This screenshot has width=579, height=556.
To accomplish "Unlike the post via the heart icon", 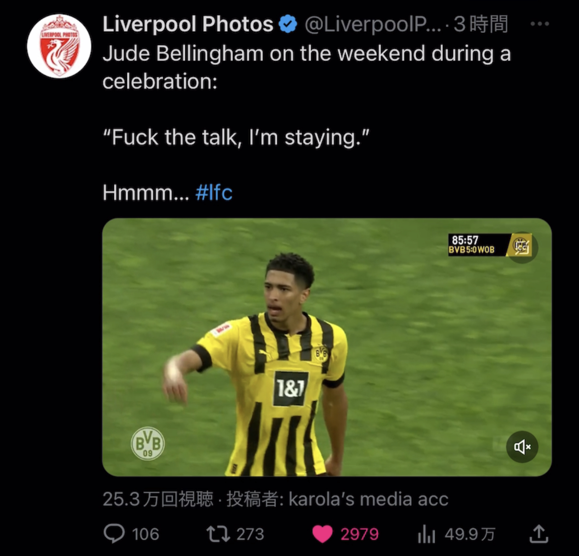I will [322, 534].
